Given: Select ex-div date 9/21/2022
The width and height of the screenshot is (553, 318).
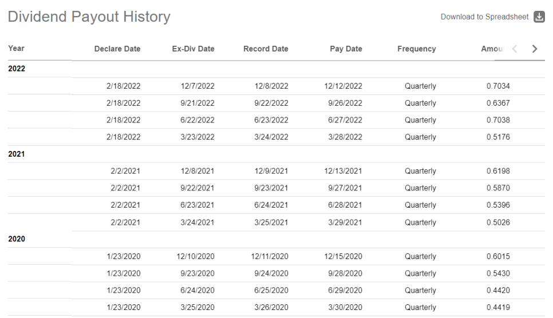Looking at the screenshot, I should pyautogui.click(x=197, y=103).
